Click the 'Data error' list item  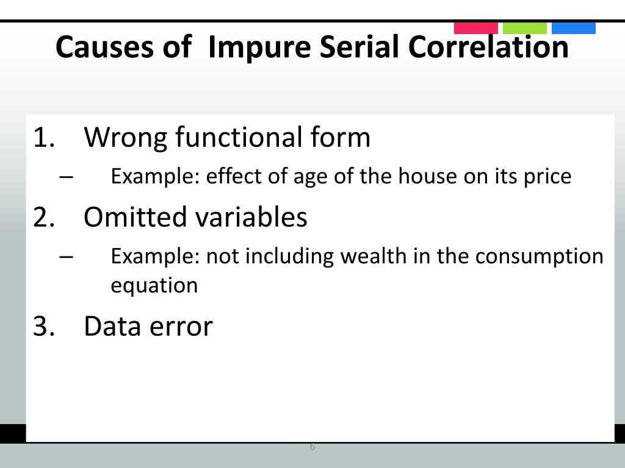tap(148, 327)
